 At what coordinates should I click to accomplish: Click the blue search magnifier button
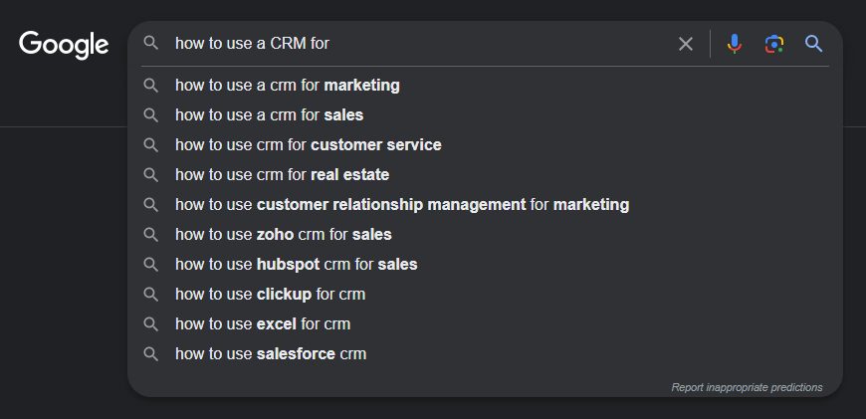click(x=814, y=44)
